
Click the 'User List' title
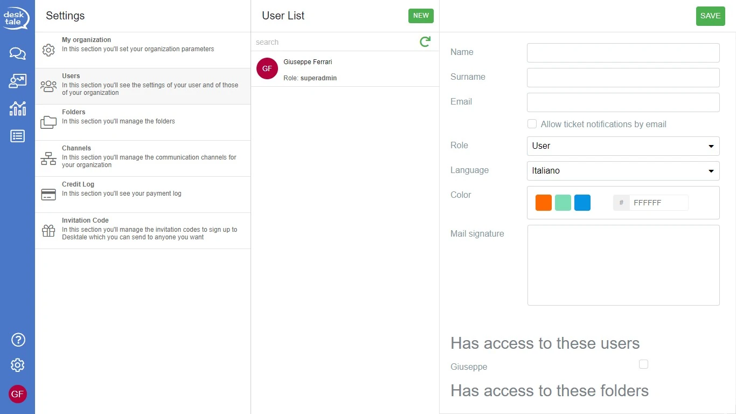pos(283,16)
